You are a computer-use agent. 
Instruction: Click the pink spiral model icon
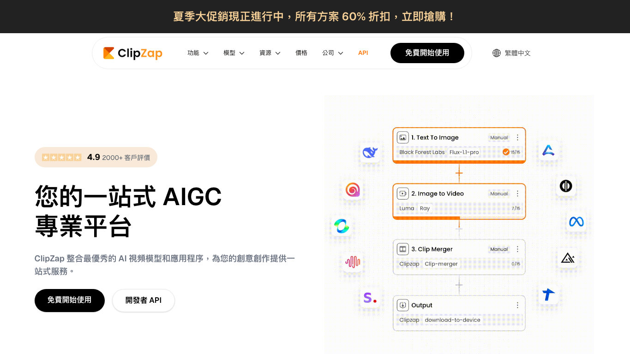point(353,189)
